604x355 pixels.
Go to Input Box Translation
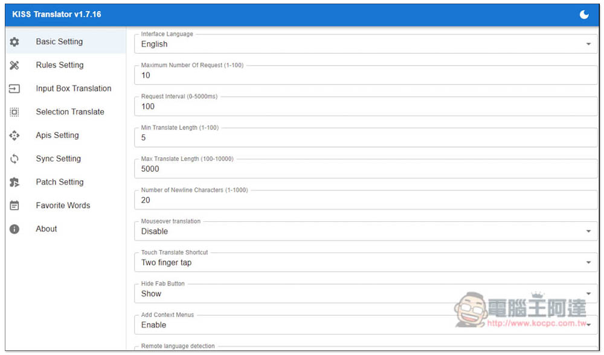click(66, 89)
